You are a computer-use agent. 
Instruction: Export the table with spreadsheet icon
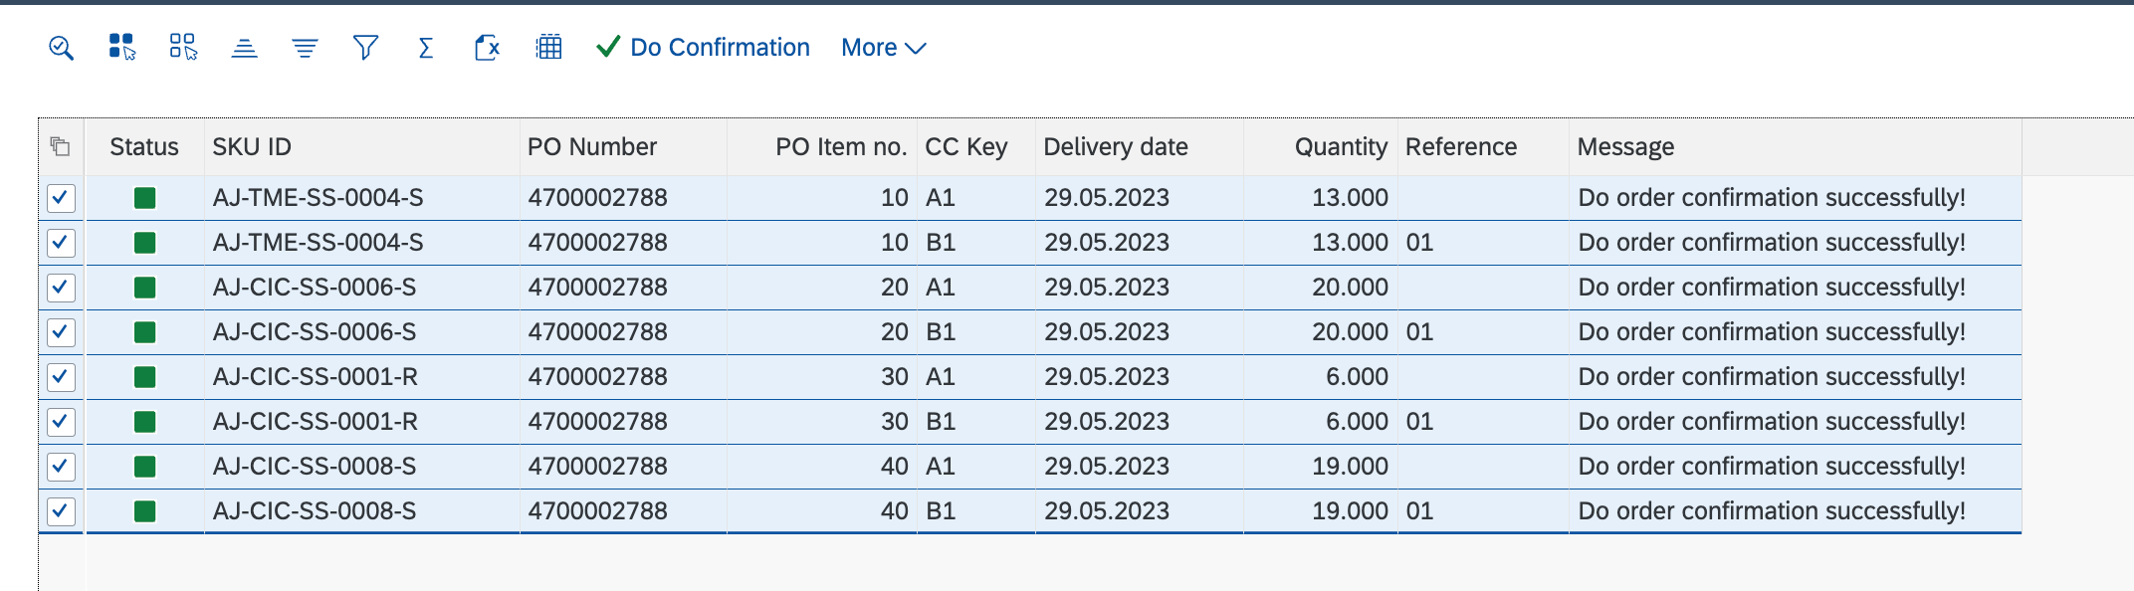(487, 48)
